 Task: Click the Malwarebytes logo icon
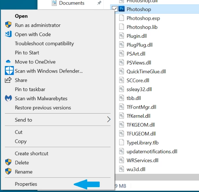8,98
